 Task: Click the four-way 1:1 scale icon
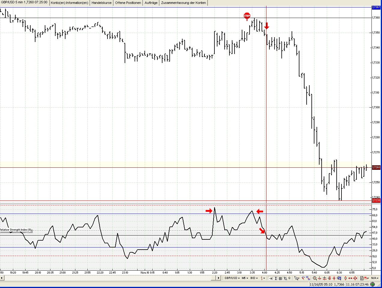point(355,278)
